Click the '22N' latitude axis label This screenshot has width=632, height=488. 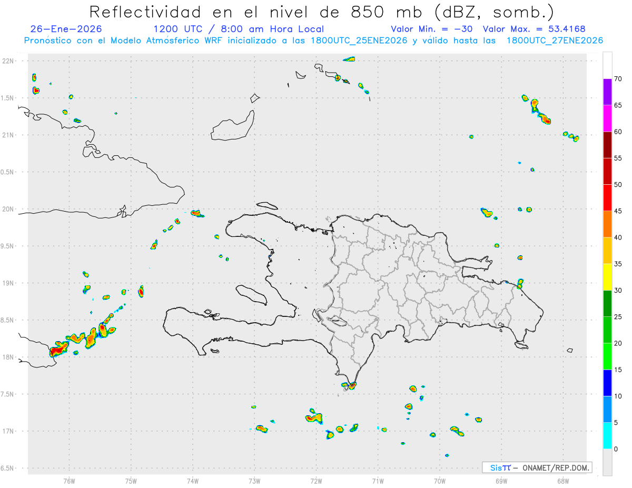[8, 61]
